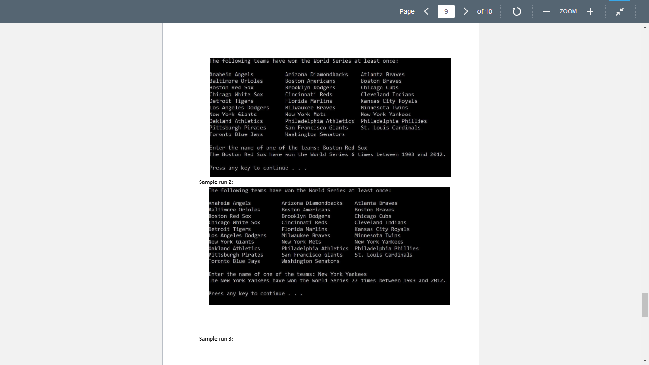
Task: Click the scrollbar up arrow icon
Action: (645, 27)
